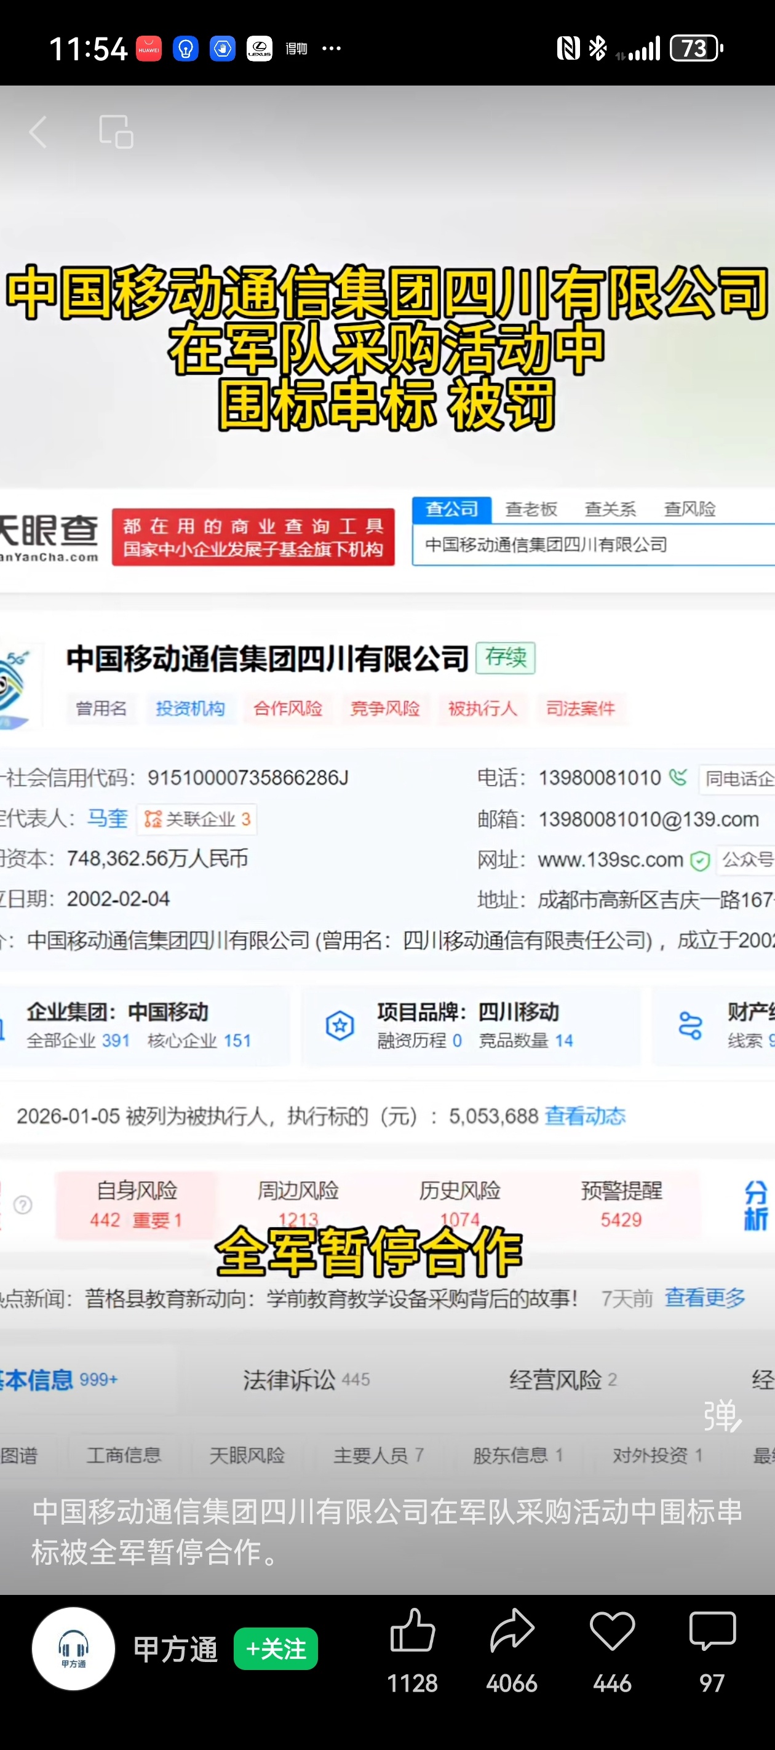Click the blue 分析 button

pyautogui.click(x=756, y=1206)
